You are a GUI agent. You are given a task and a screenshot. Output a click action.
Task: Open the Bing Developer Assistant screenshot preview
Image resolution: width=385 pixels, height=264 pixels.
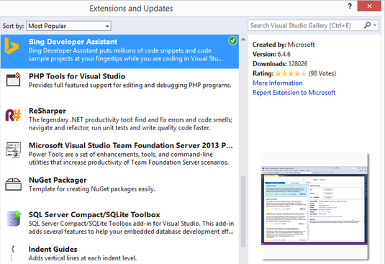pyautogui.click(x=314, y=205)
